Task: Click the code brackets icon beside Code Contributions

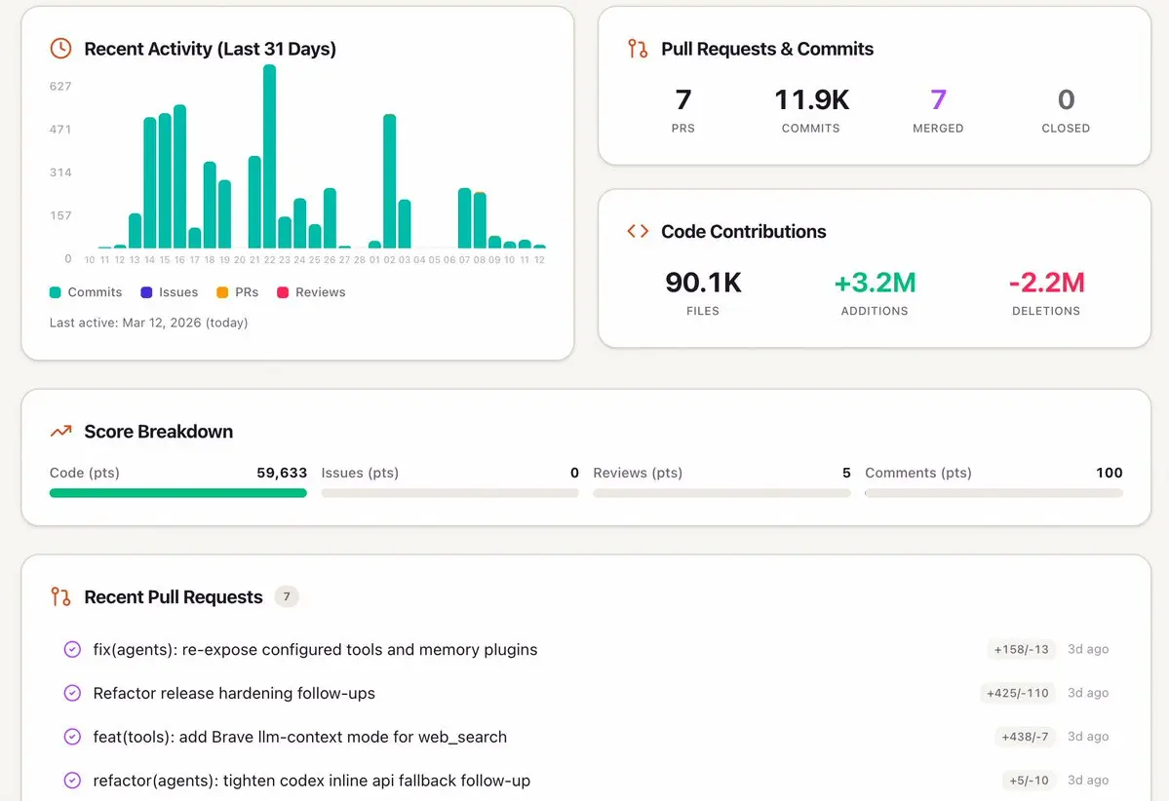Action: pos(638,231)
